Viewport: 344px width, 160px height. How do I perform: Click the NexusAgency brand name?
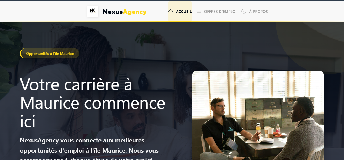124,12
